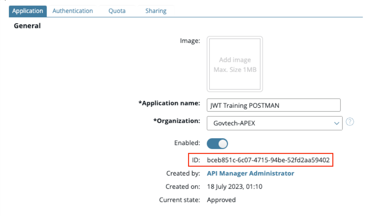Click the Approved current state label

pyautogui.click(x=221, y=200)
